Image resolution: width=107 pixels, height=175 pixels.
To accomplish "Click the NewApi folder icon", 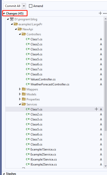I will pos(19,29).
